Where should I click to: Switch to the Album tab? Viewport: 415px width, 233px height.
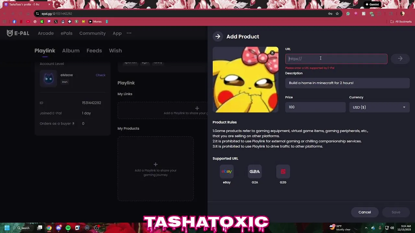(71, 51)
